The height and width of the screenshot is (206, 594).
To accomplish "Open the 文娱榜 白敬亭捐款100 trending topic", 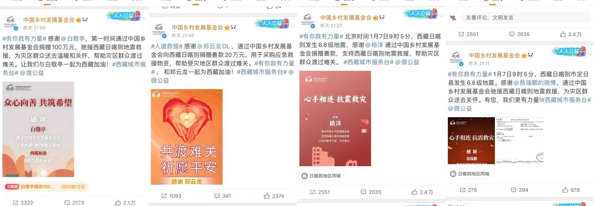I will [46, 186].
